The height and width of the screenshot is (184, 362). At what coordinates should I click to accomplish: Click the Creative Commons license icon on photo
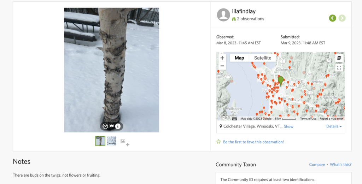(x=105, y=126)
